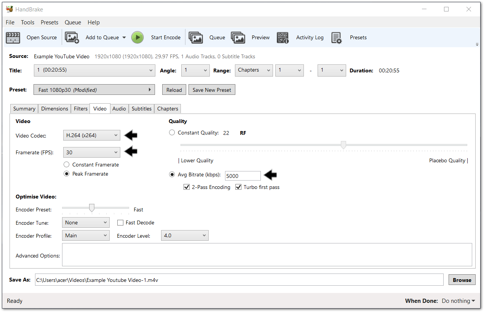The image size is (484, 312).
Task: Click Save New Preset button
Action: [212, 90]
